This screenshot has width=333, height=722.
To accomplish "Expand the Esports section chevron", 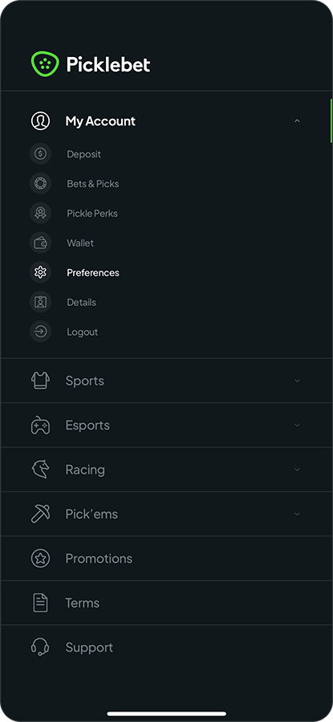I will 297,425.
